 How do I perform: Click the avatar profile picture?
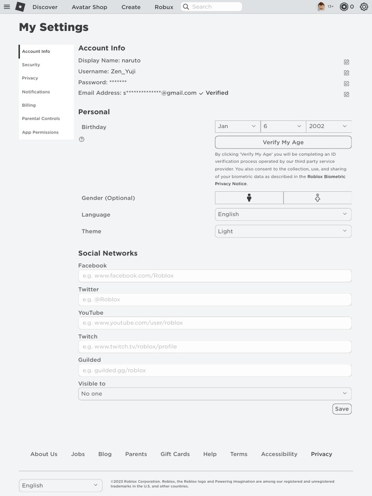(x=321, y=7)
